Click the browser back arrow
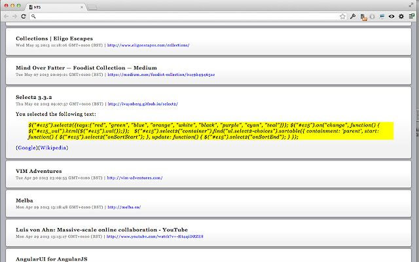 pos(6,16)
